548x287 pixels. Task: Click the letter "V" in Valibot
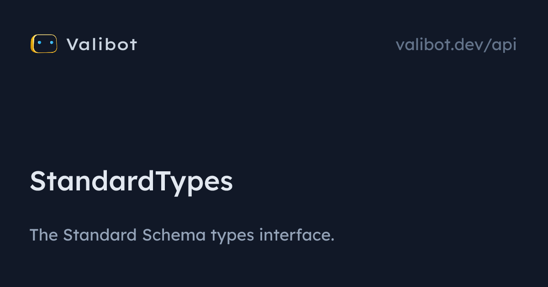72,44
